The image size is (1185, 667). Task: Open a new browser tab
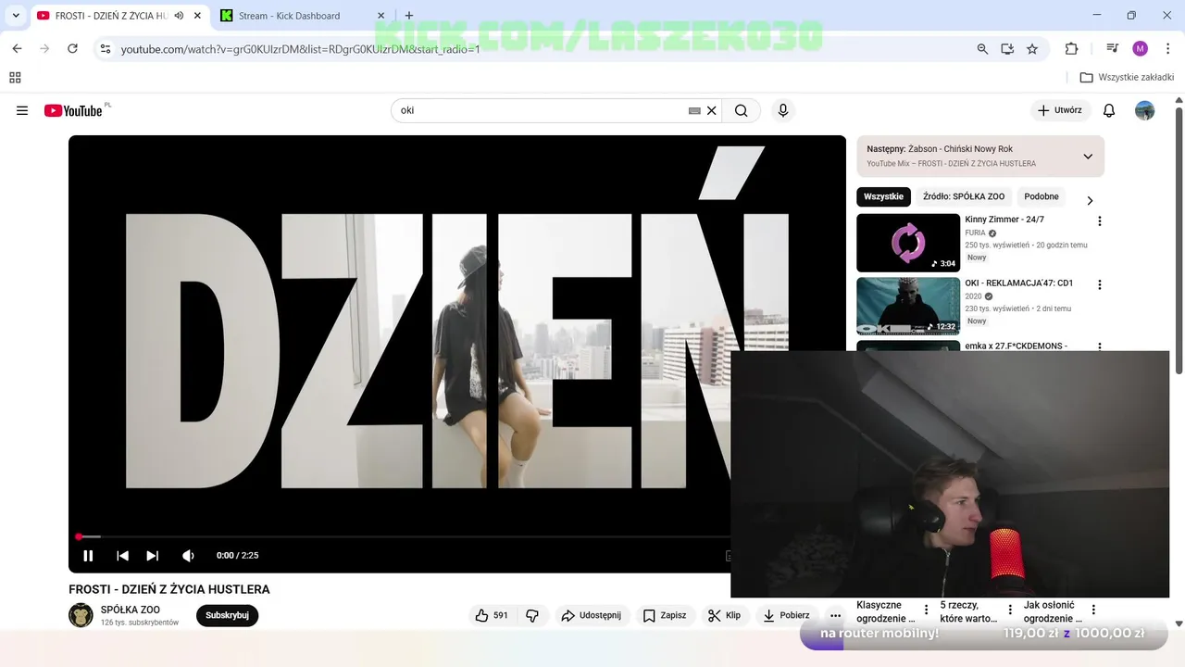(x=409, y=16)
